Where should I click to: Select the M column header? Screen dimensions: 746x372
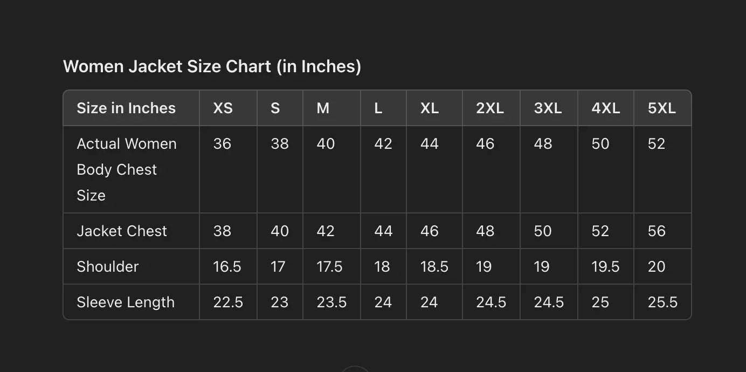pos(323,108)
